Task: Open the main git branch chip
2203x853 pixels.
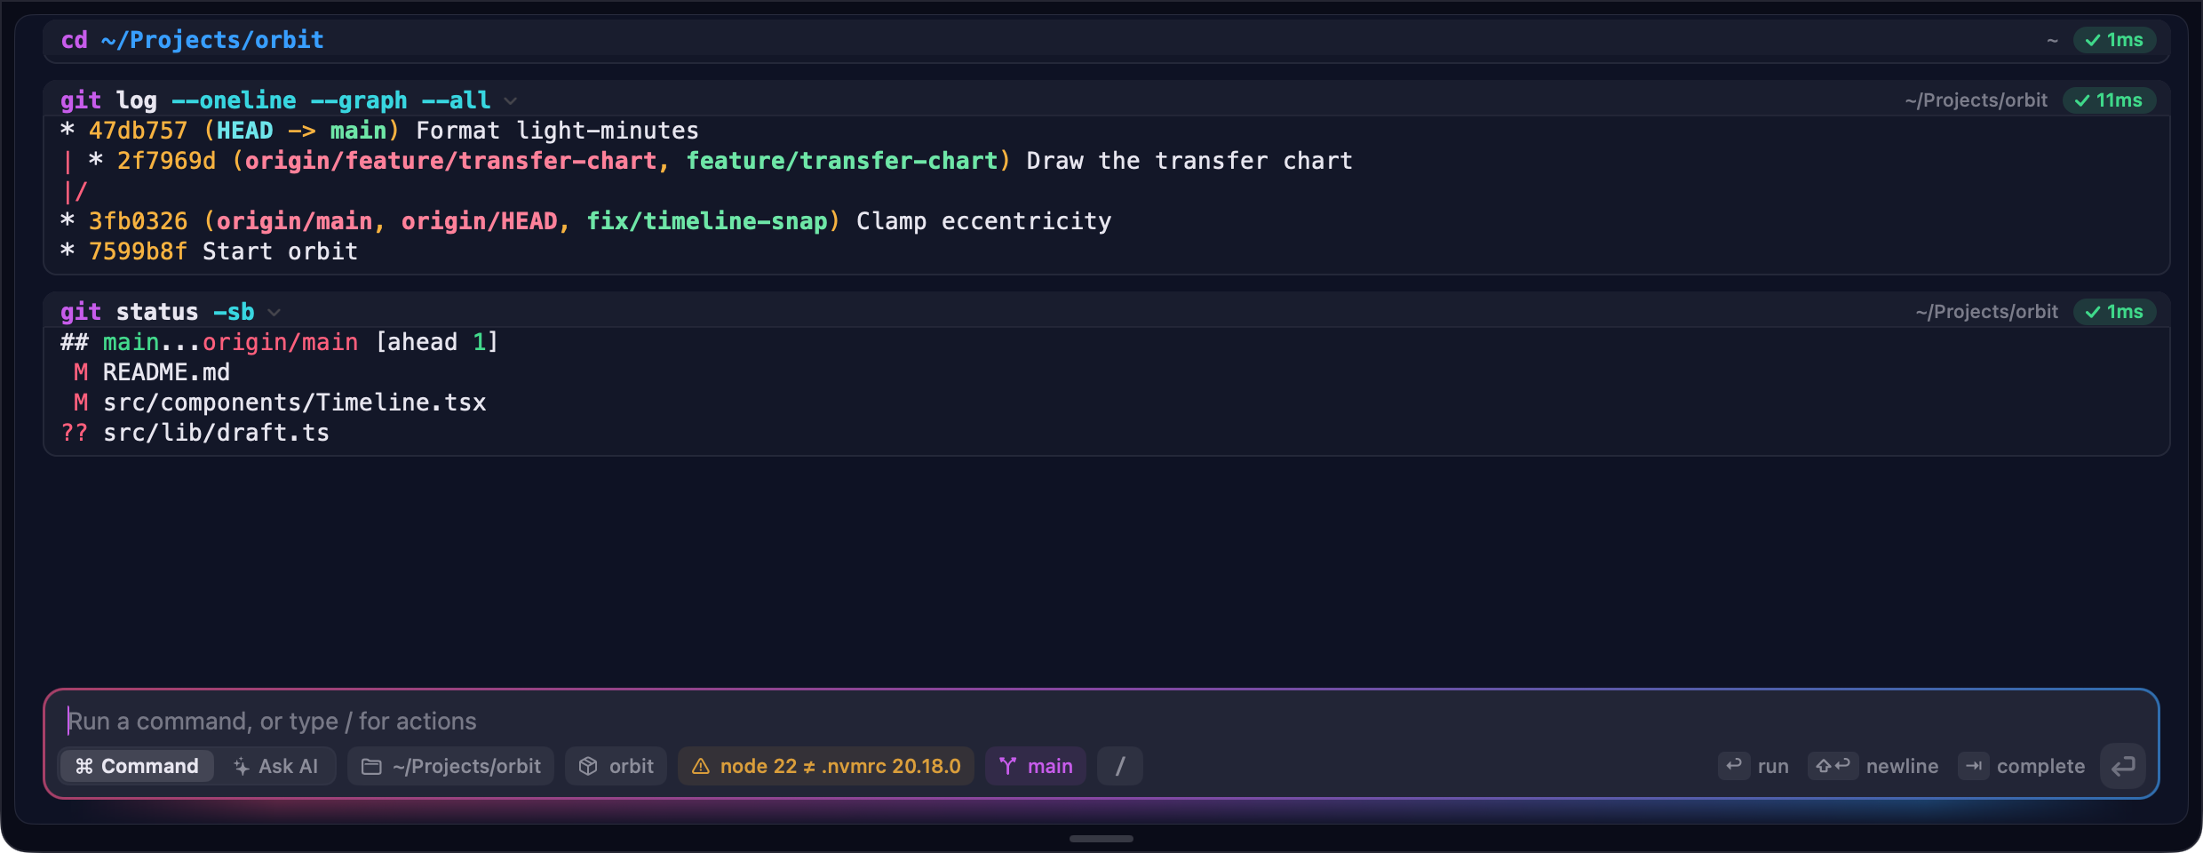Action: pyautogui.click(x=1036, y=766)
